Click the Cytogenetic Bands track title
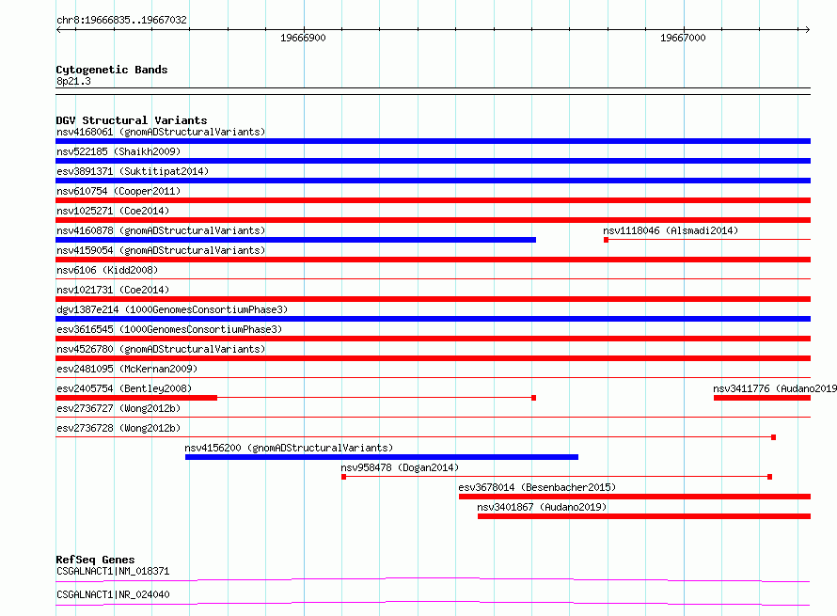837x616 pixels. (112, 70)
